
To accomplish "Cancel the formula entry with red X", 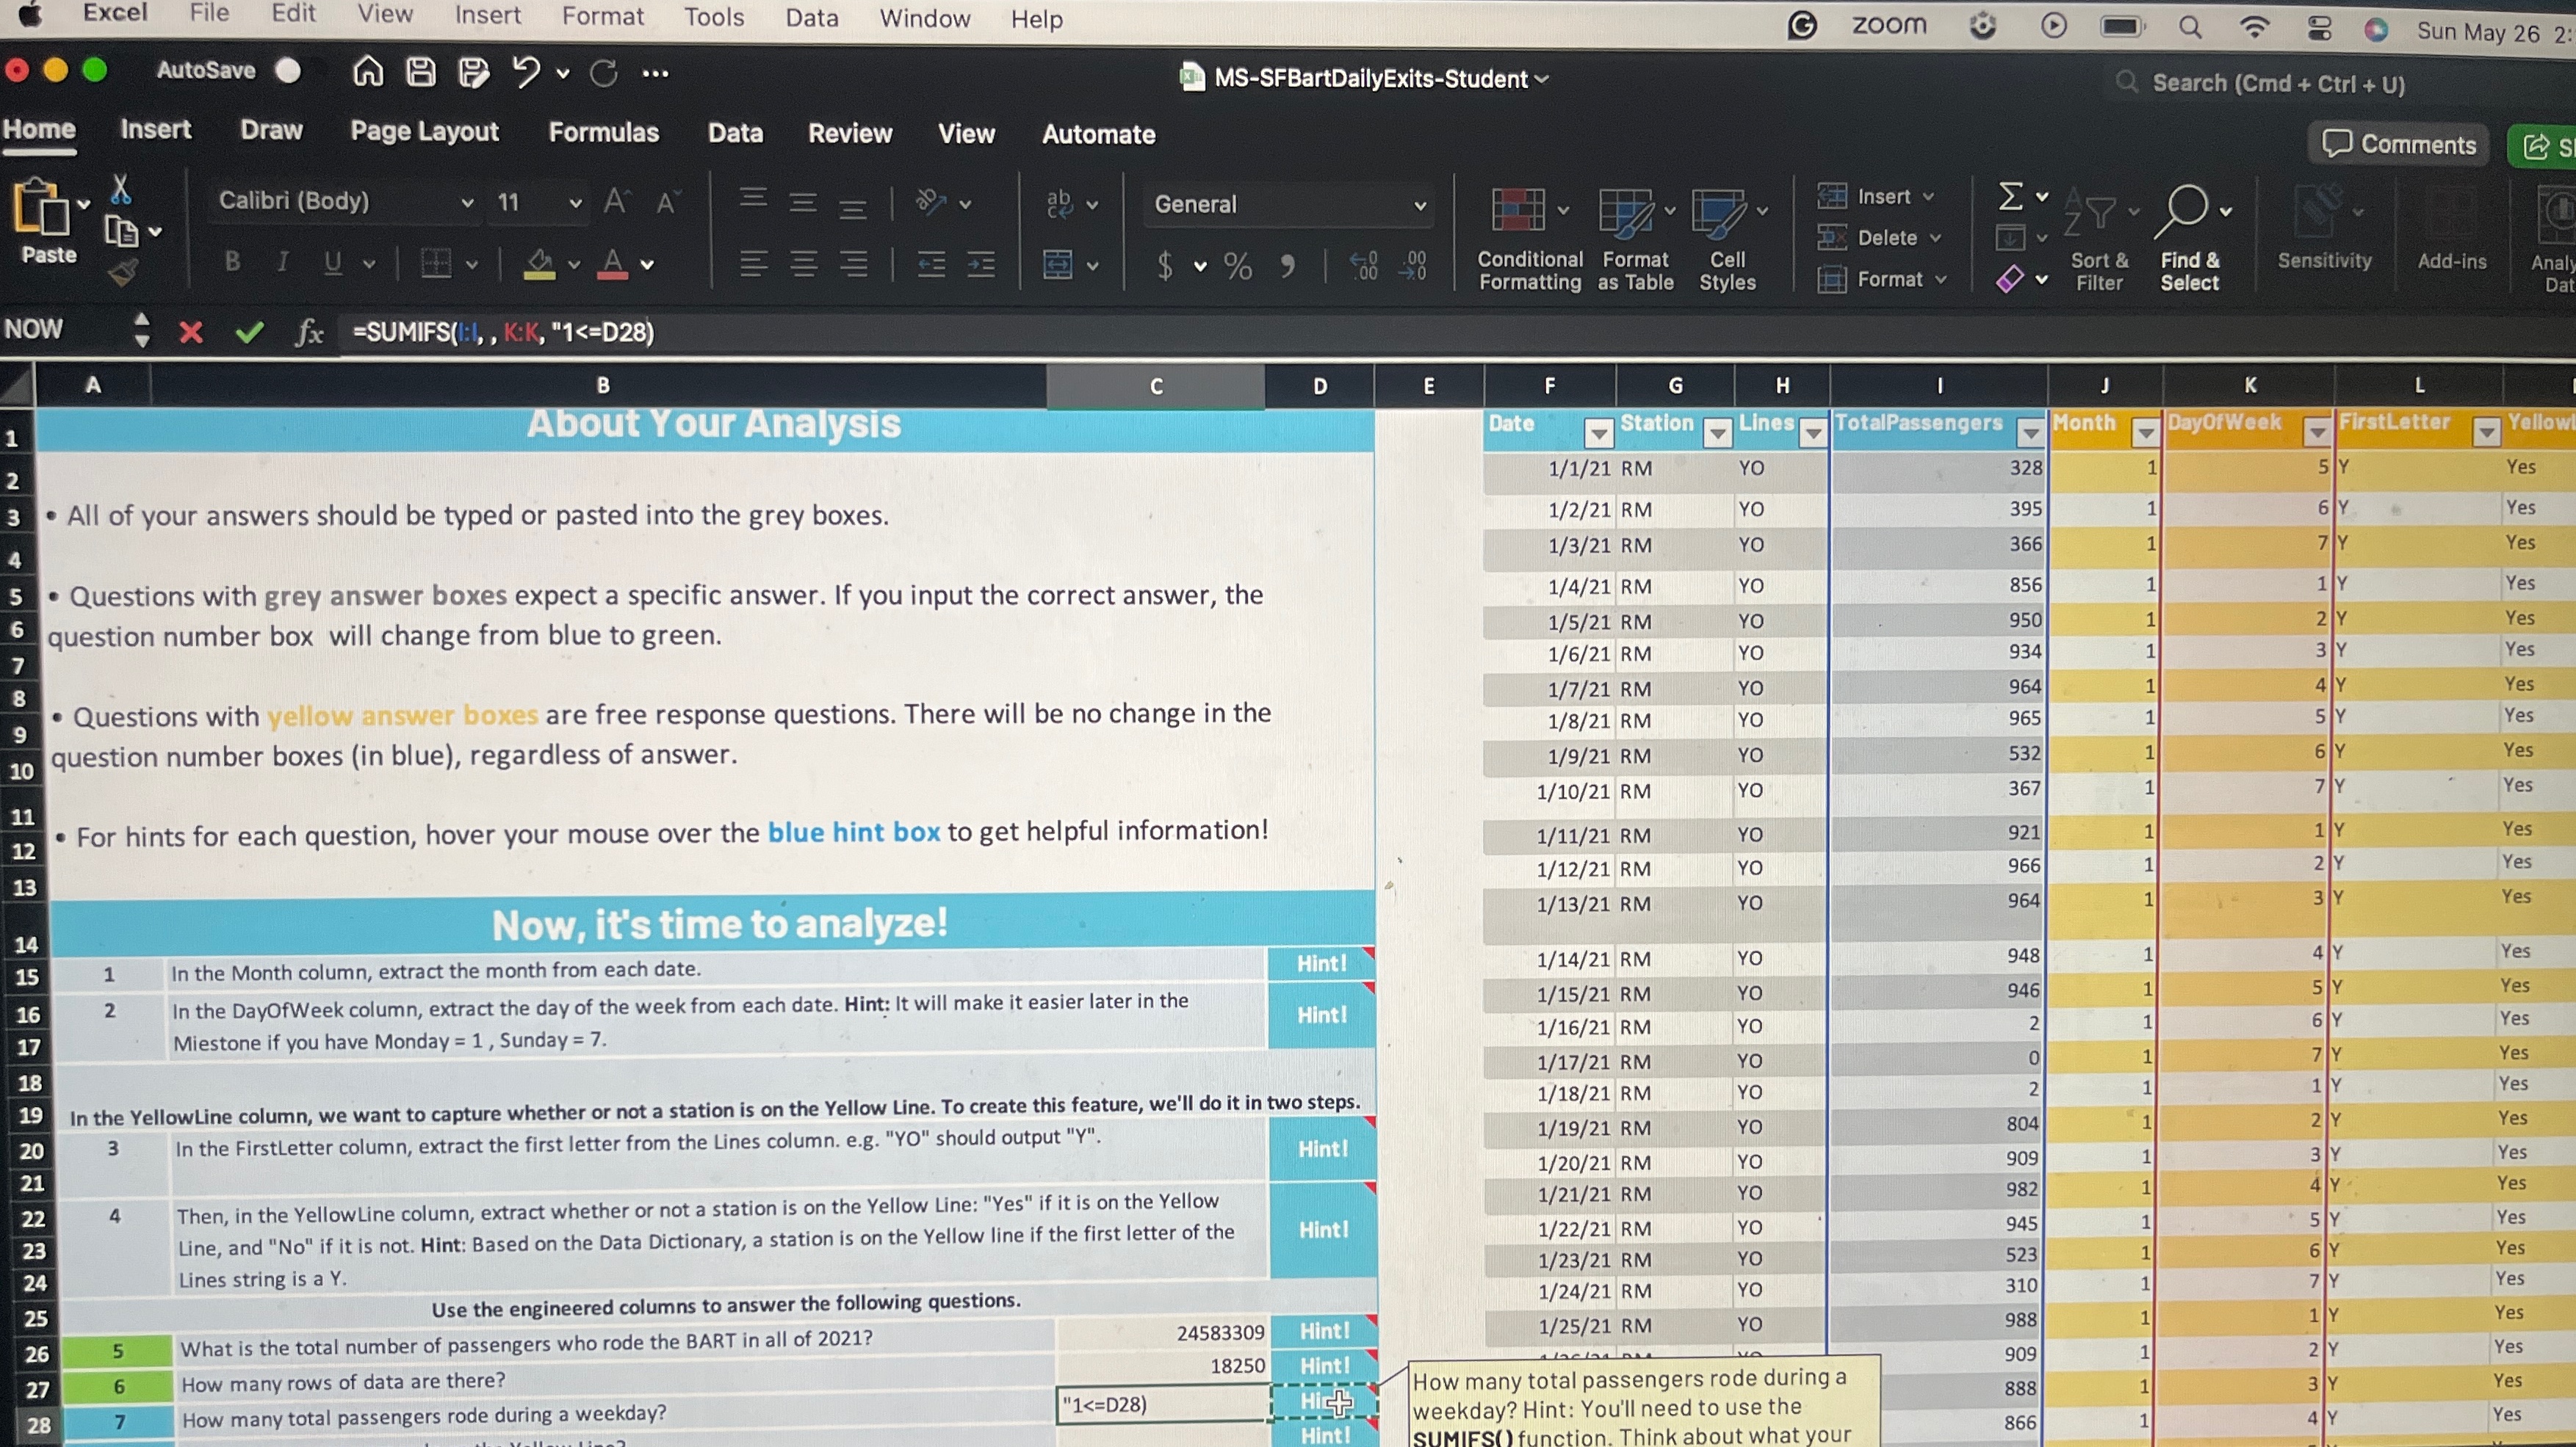I will click(x=190, y=333).
